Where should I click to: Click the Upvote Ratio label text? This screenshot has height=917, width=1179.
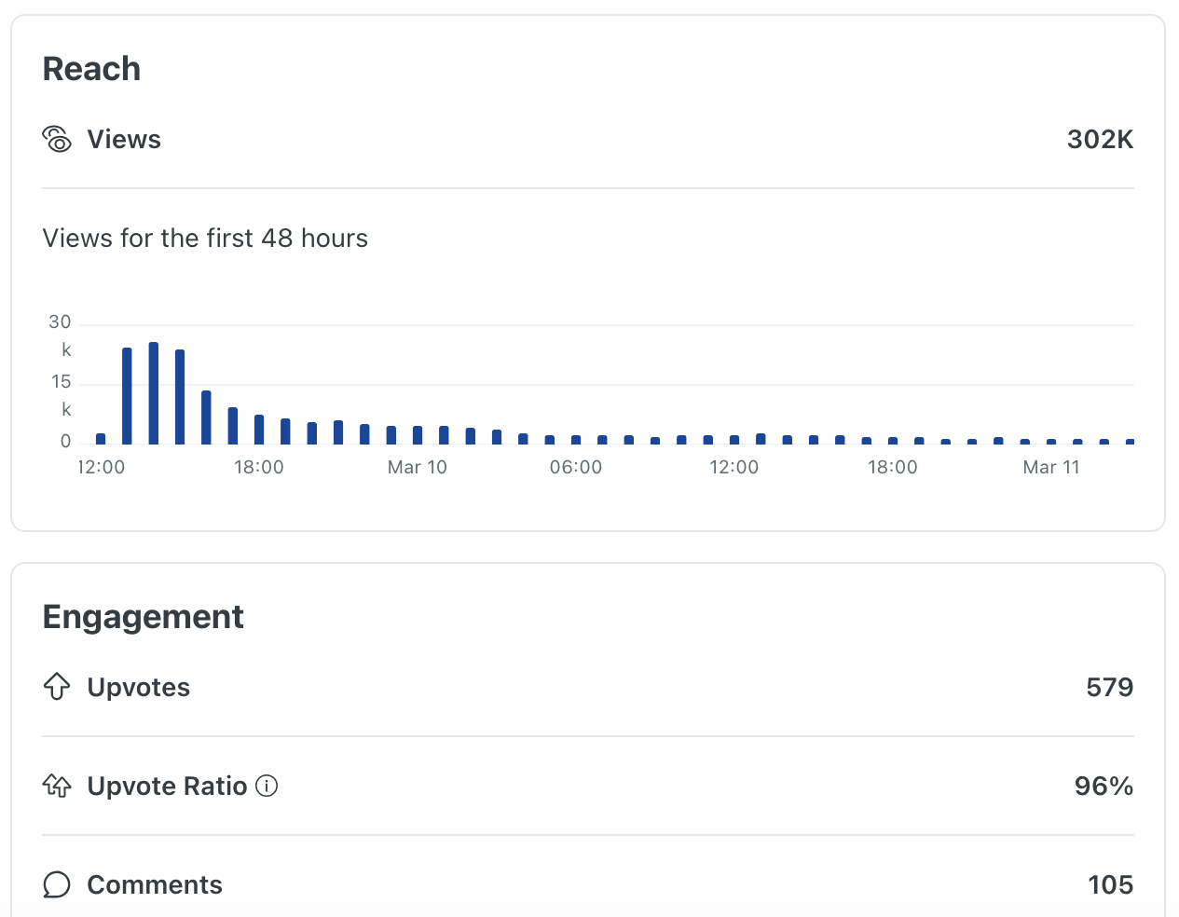click(x=167, y=786)
